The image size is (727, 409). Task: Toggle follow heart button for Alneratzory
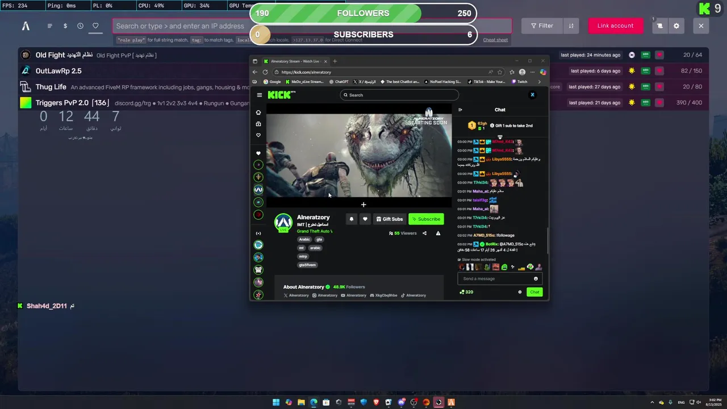pyautogui.click(x=365, y=219)
